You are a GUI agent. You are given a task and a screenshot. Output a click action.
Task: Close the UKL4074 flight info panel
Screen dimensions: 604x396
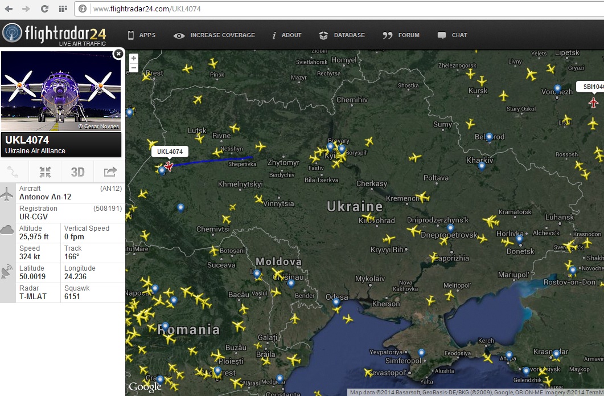[118, 54]
